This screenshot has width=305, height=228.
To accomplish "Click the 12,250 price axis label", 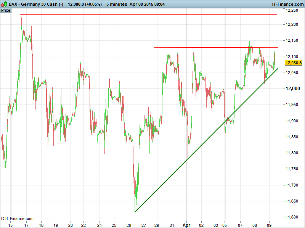I will [x=293, y=11].
